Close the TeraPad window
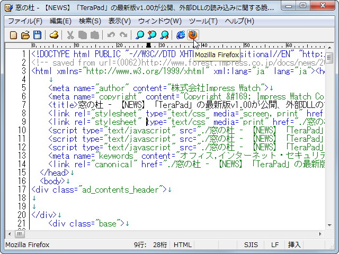The image size is (339, 254). 323,6
